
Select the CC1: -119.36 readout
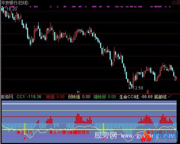(29, 97)
